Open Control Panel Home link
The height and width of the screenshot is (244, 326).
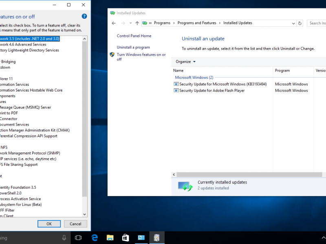pyautogui.click(x=134, y=36)
